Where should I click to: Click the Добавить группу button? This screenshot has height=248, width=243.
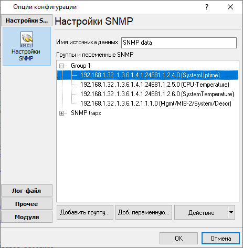coord(85,212)
